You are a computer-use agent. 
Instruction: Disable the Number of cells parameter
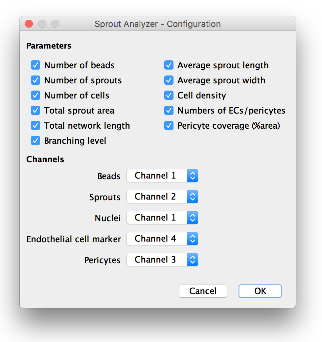pyautogui.click(x=35, y=95)
